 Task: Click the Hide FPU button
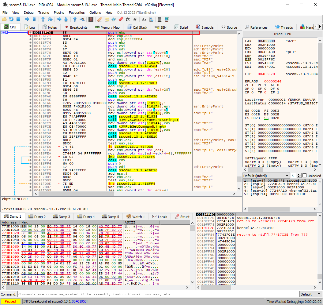282,34
